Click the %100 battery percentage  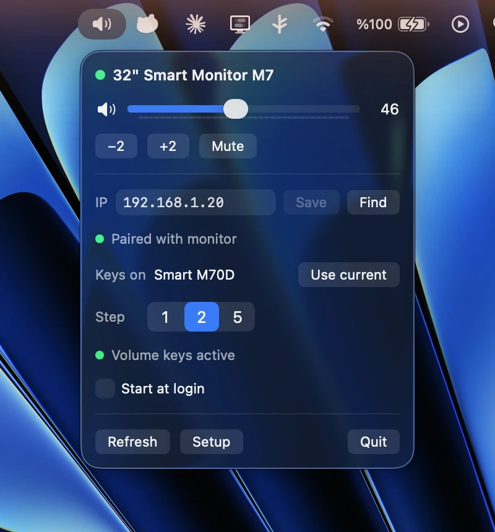(x=374, y=24)
